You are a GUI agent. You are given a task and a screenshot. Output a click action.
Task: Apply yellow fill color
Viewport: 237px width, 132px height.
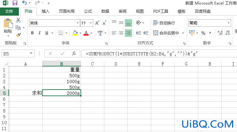pyautogui.click(x=75, y=33)
